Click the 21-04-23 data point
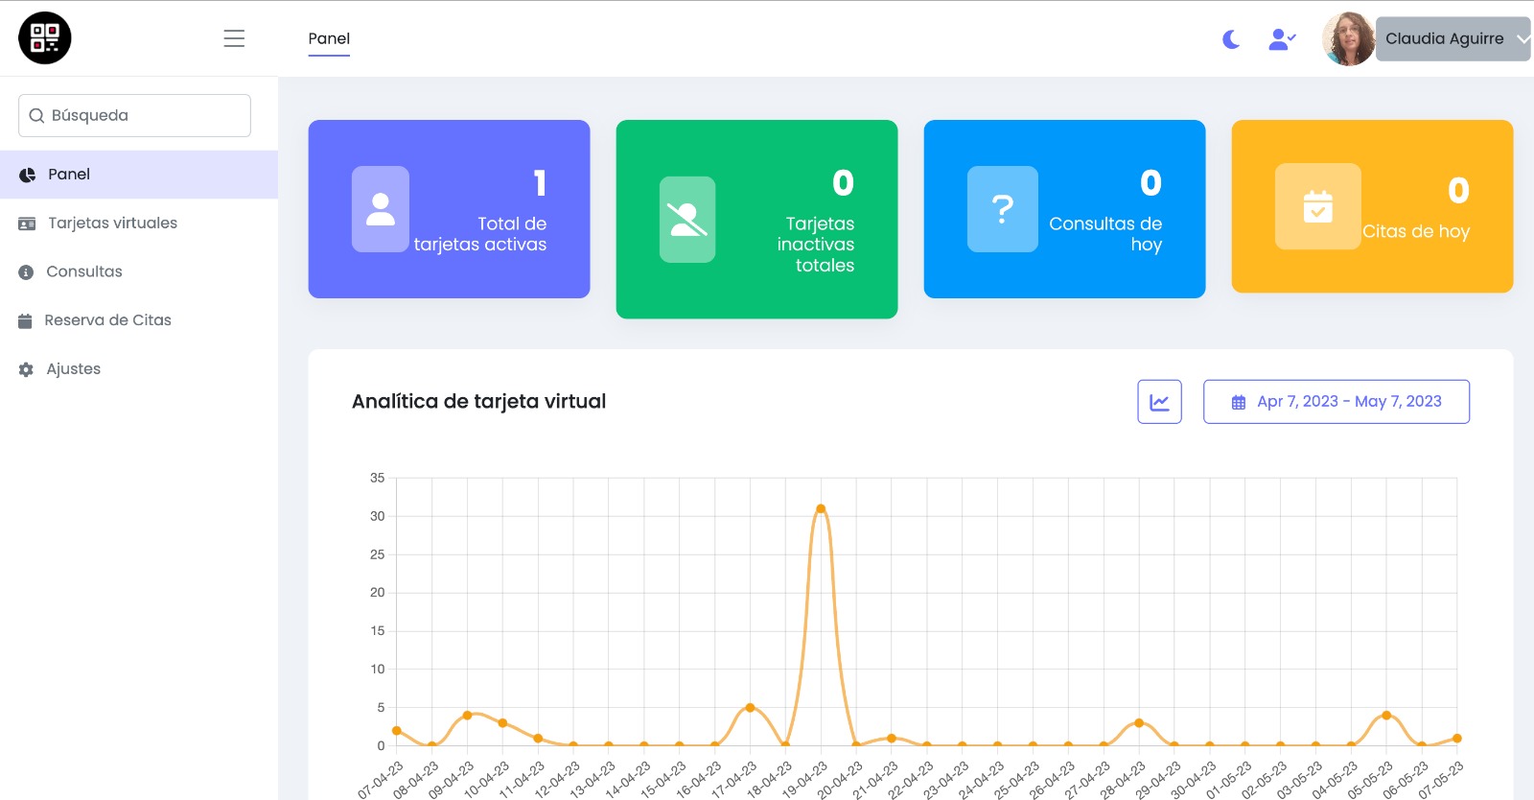This screenshot has width=1534, height=800. click(x=892, y=739)
